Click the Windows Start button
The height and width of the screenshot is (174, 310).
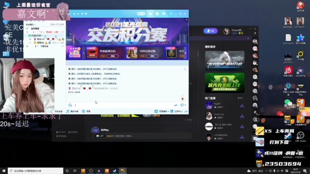[x=4, y=171]
